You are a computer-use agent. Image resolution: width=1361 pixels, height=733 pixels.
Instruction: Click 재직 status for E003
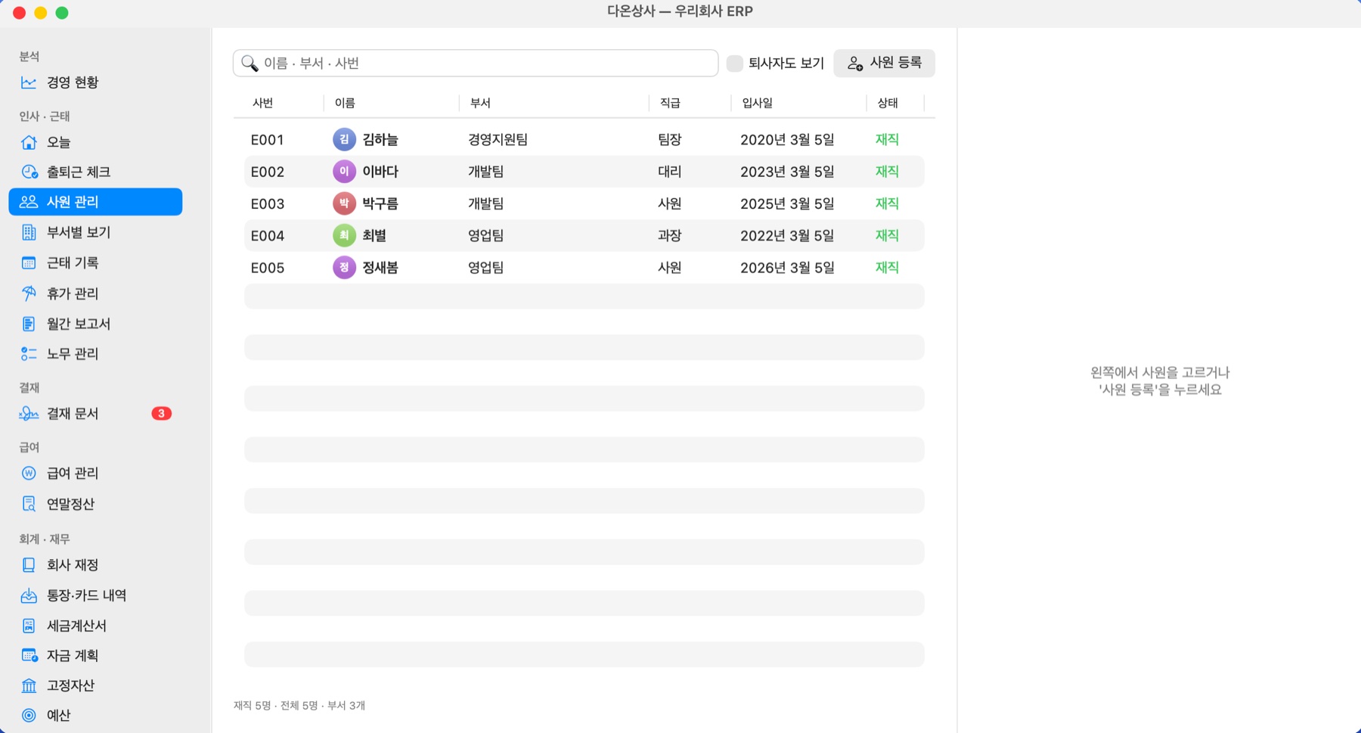(x=887, y=203)
